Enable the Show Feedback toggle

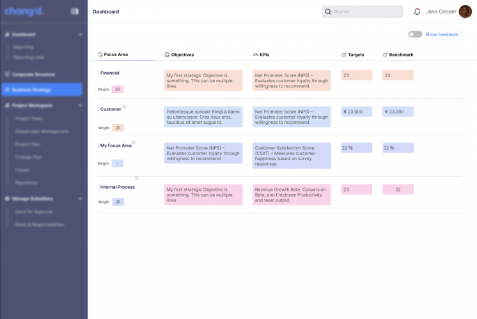click(x=415, y=34)
